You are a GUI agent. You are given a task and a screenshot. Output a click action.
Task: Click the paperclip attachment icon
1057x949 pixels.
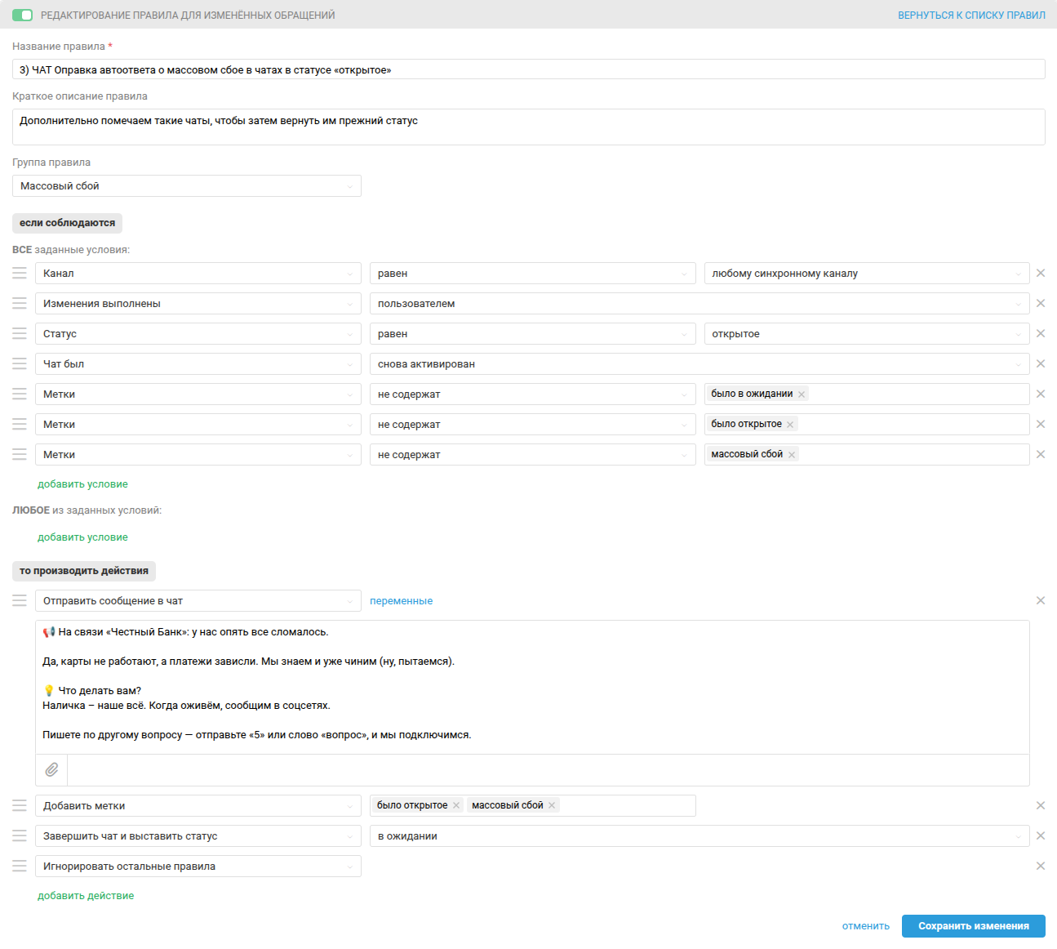51,769
